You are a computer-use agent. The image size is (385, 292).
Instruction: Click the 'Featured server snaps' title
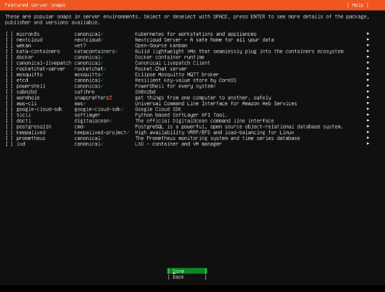(x=35, y=5)
